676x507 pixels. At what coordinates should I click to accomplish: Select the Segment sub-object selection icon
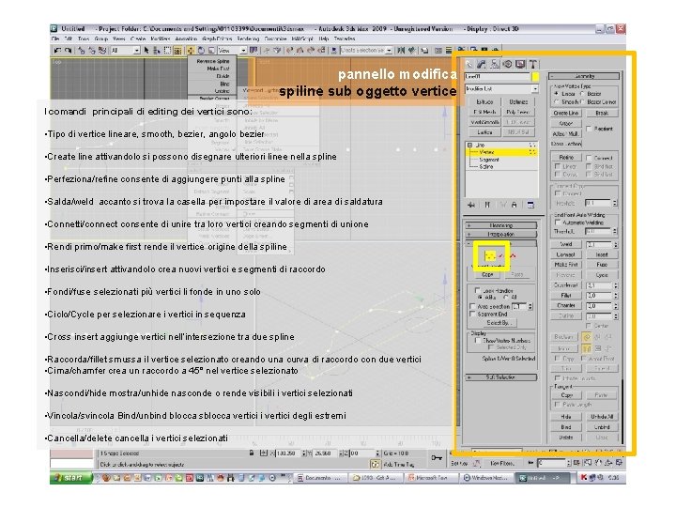501,256
